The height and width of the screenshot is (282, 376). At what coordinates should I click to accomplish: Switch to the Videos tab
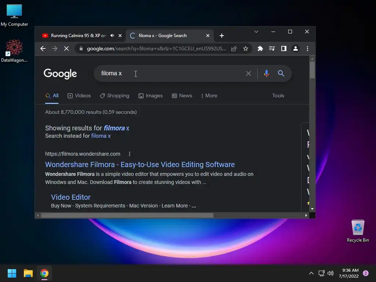tap(79, 96)
